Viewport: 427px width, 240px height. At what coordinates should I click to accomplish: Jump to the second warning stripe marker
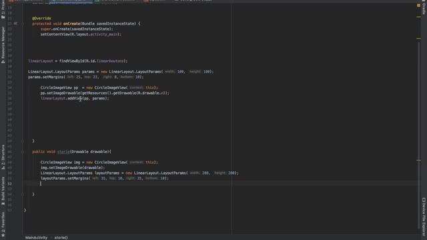(x=418, y=39)
